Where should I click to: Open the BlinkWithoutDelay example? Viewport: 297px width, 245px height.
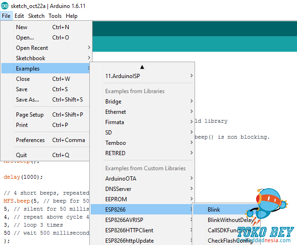point(227,220)
